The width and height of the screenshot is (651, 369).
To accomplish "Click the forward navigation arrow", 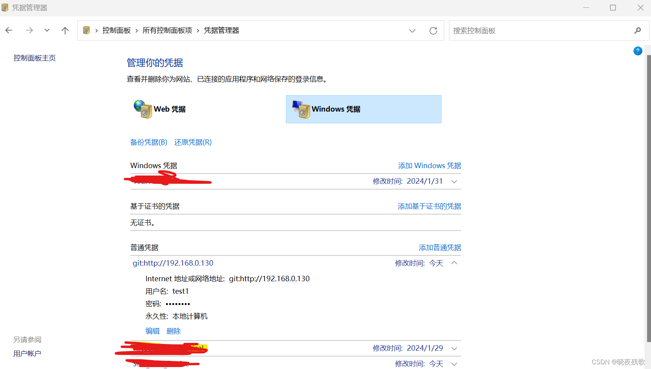I will tap(29, 30).
